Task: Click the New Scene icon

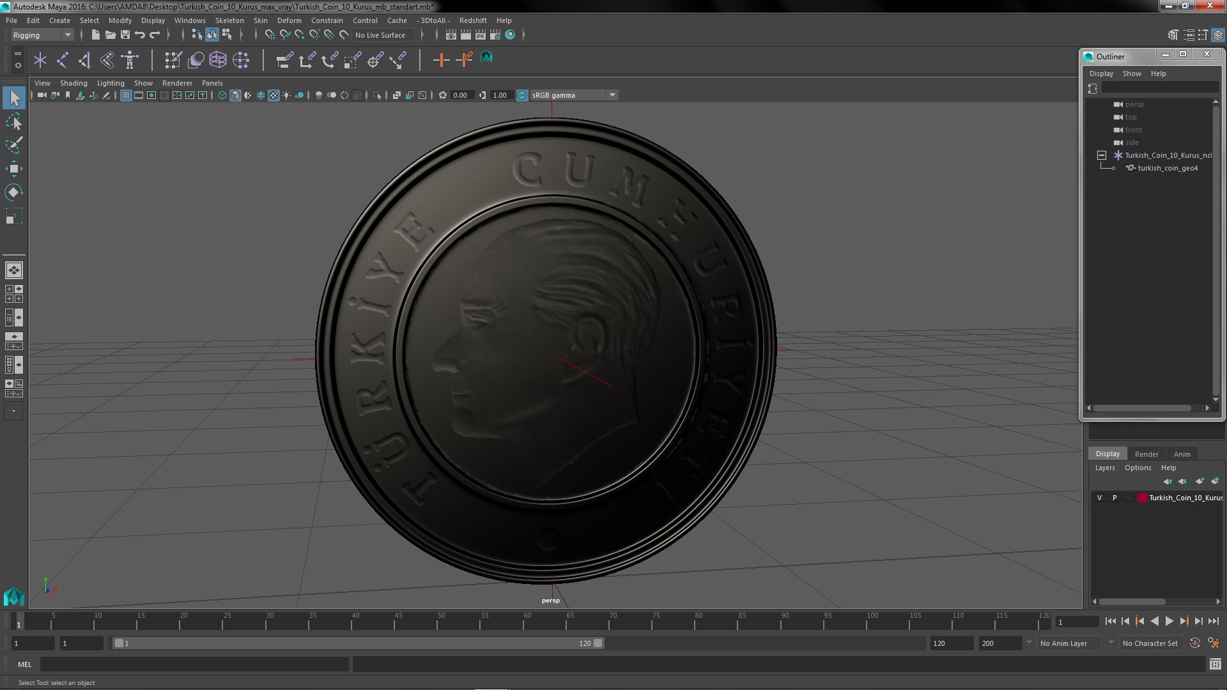Action: click(96, 35)
